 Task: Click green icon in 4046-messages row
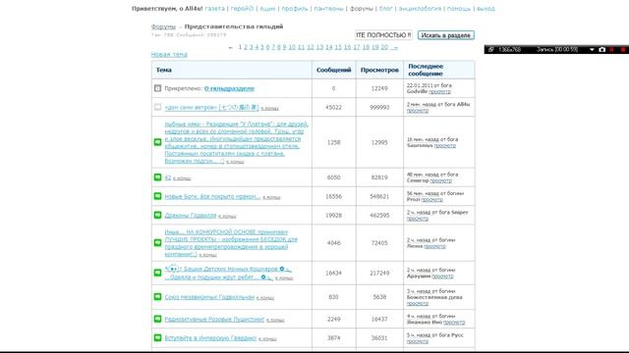(157, 242)
